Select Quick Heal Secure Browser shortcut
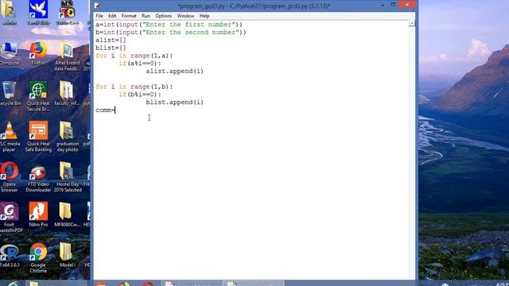The height and width of the screenshot is (286, 509). [x=38, y=97]
